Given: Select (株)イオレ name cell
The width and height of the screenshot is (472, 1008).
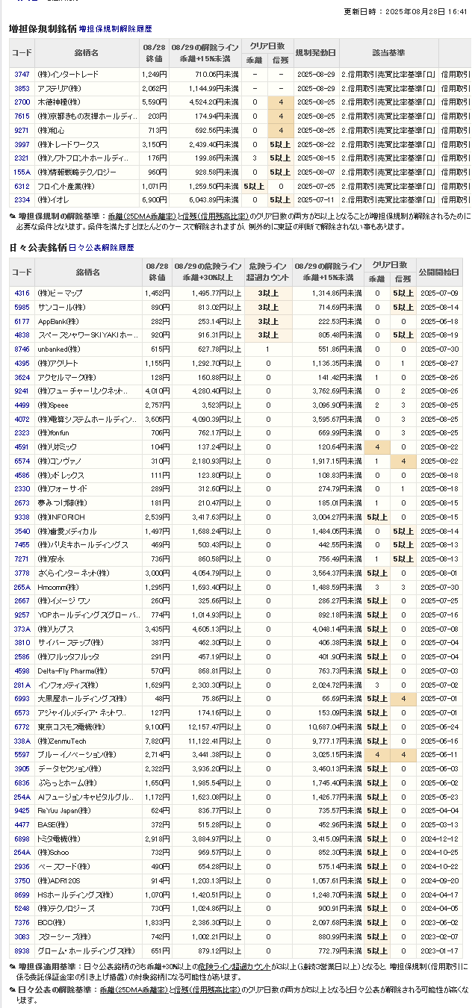Looking at the screenshot, I should pos(87,200).
